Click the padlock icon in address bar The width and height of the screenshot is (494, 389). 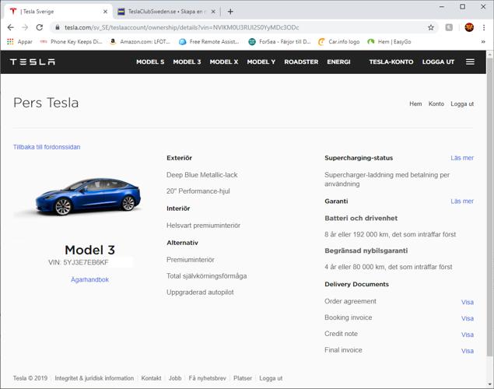point(58,27)
